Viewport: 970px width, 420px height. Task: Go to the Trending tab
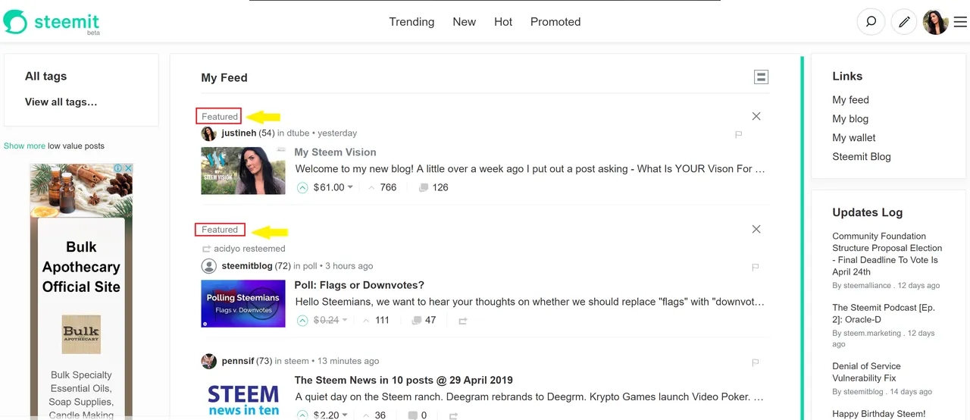coord(411,22)
